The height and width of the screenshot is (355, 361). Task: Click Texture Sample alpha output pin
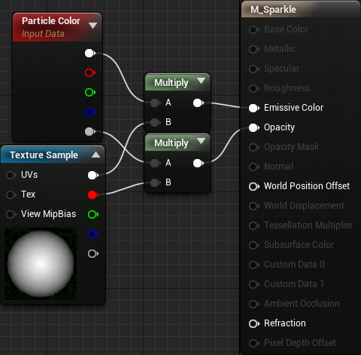[x=93, y=254]
